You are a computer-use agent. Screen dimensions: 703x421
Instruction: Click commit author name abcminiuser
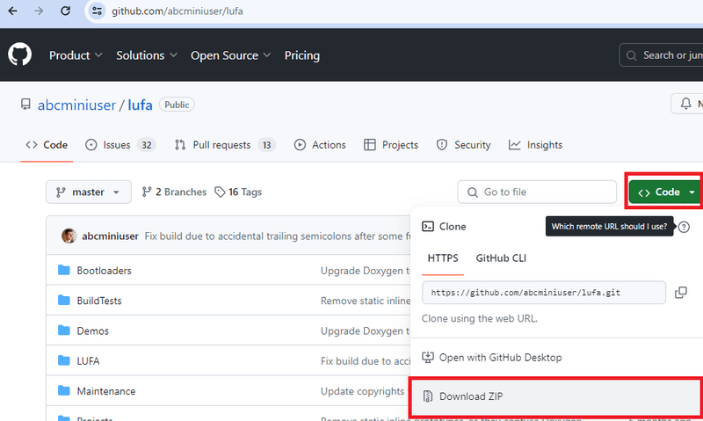point(110,236)
